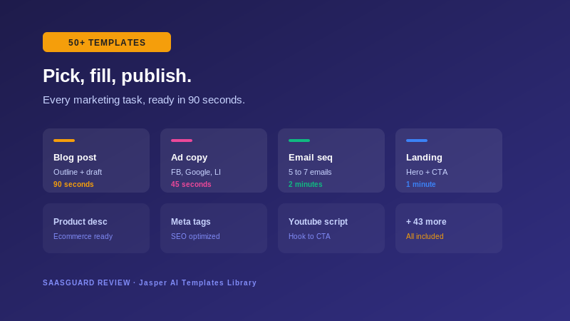Viewport: 570px width, 321px height.
Task: Select the Blog post template card
Action: (x=96, y=160)
